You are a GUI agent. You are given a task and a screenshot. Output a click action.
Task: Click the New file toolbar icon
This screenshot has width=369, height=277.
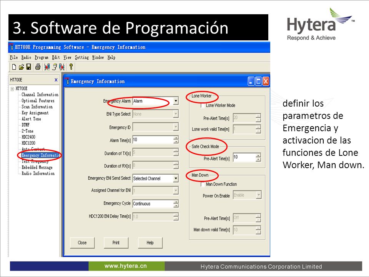pos(14,67)
